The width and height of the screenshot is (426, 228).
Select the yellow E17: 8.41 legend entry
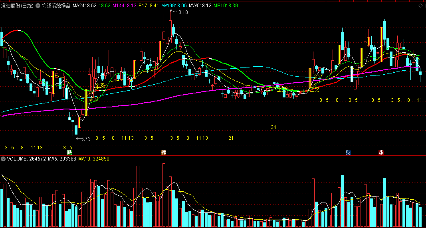[149, 6]
